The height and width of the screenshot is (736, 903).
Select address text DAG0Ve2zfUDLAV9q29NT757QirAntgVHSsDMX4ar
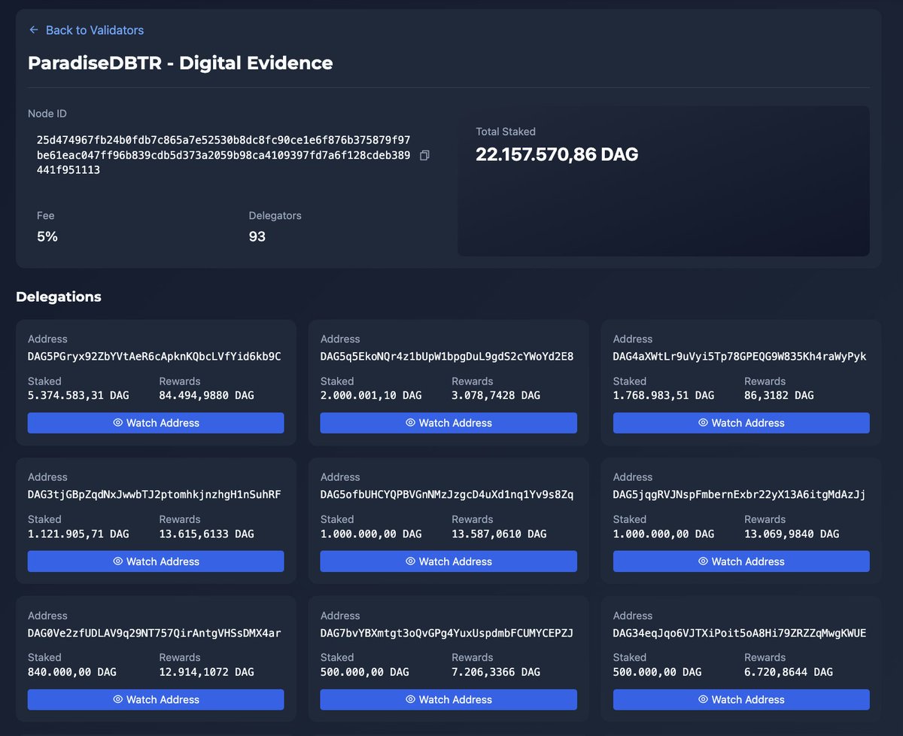pyautogui.click(x=154, y=633)
